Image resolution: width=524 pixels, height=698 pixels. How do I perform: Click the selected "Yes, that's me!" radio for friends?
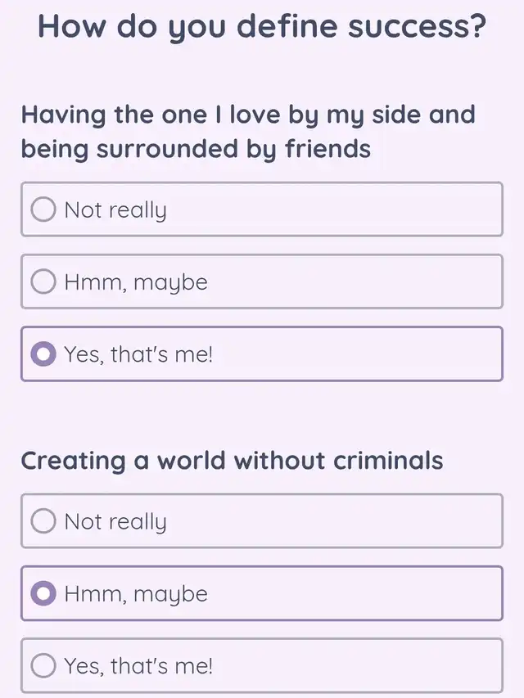coord(44,354)
